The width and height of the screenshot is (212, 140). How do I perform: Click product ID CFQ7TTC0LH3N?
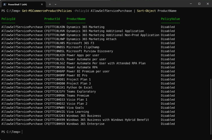point(55,27)
